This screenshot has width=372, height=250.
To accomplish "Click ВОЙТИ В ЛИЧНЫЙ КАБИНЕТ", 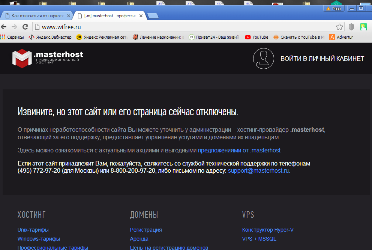I will coord(322,58).
